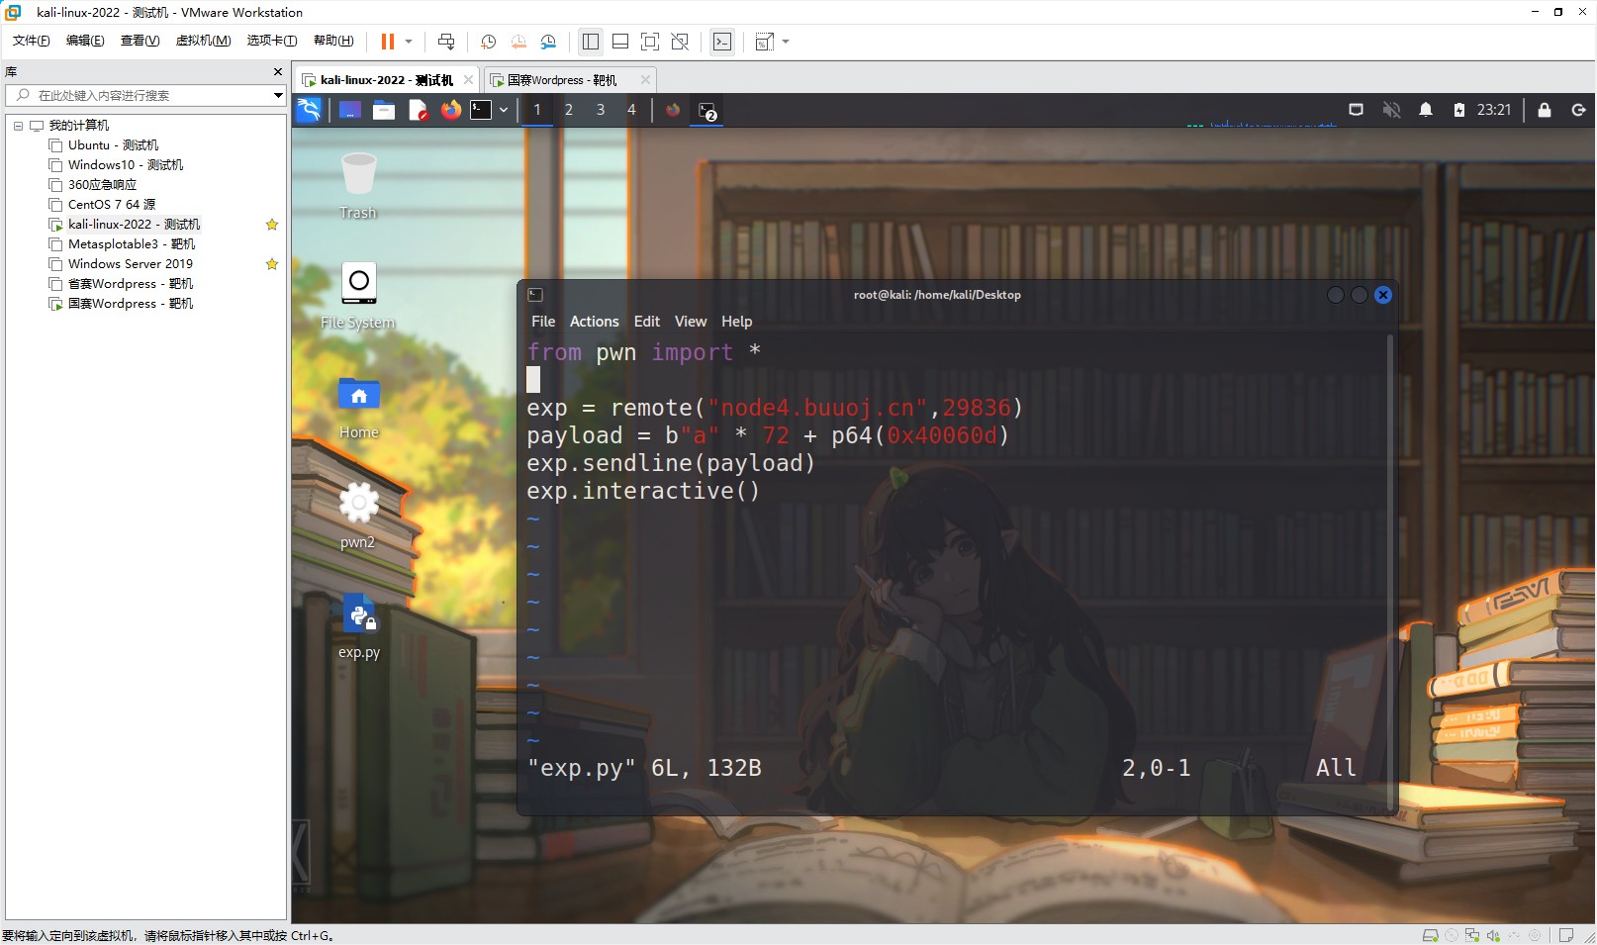This screenshot has width=1597, height=945.
Task: Click the show desktop panel icon
Action: point(350,110)
